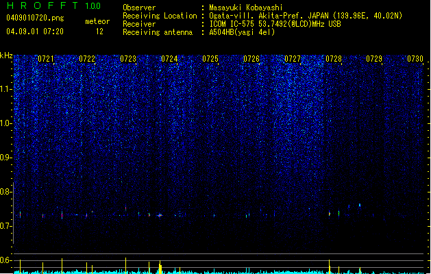
Task: Click the Observer field label
Action: [139, 8]
